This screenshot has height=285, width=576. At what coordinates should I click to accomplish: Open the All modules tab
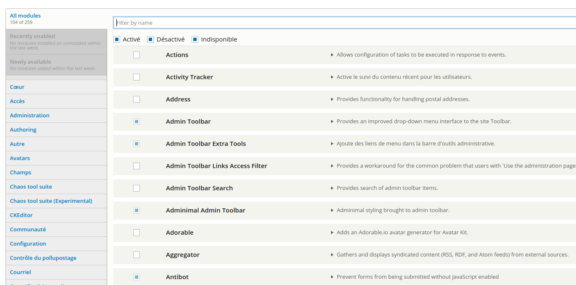(x=25, y=16)
